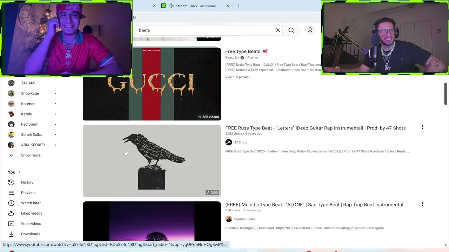Open Downloads arrow icon

(x=11, y=234)
